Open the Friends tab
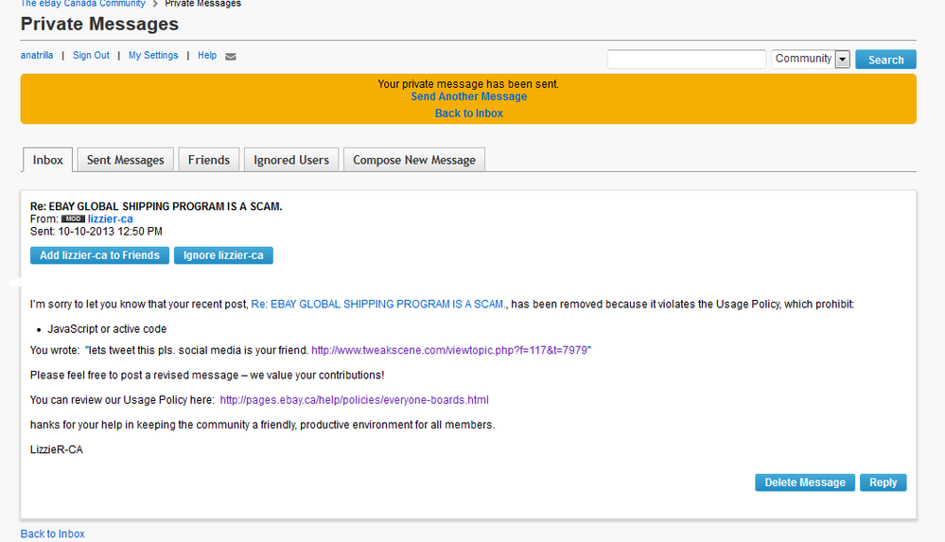The width and height of the screenshot is (945, 542). 208,160
